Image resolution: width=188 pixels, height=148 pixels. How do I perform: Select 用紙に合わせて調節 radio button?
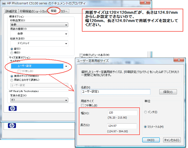[x=12, y=80]
